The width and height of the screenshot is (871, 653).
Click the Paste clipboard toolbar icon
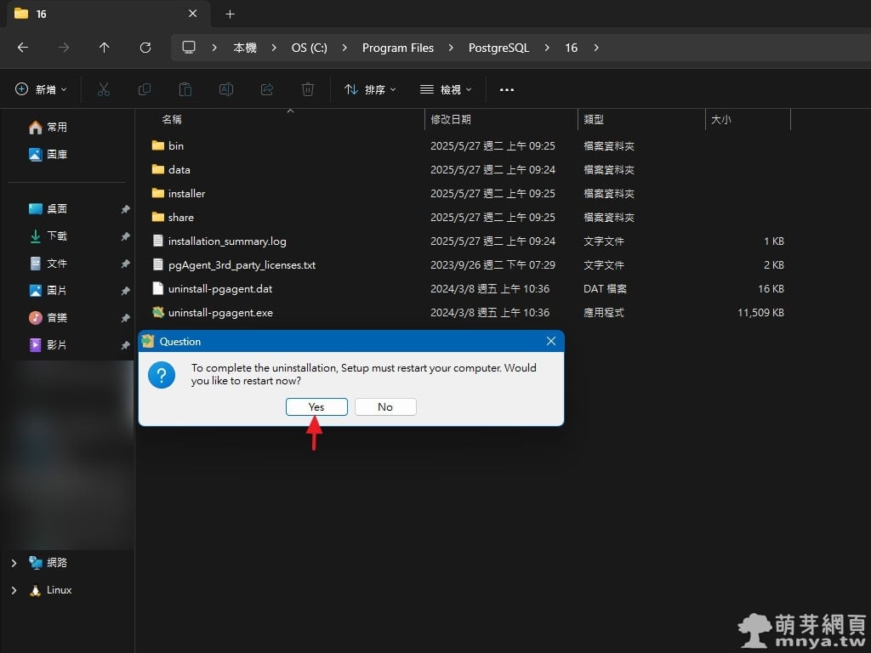tap(185, 89)
